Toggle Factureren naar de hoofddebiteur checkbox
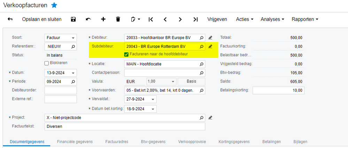 point(126,54)
